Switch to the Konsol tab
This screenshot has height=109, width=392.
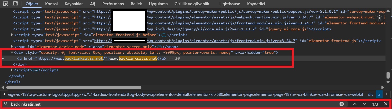click(x=51, y=4)
